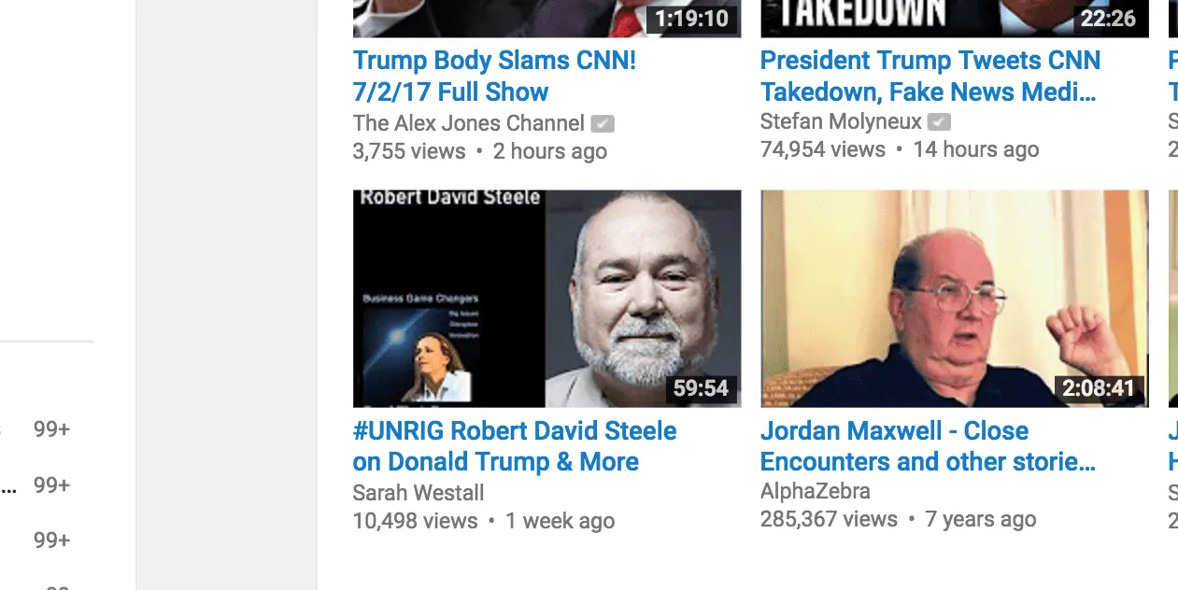Select third sidebar subscription with 99+ count

point(47,541)
